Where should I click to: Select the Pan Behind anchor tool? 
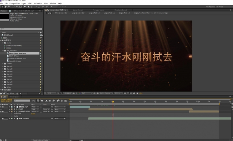click(21, 7)
